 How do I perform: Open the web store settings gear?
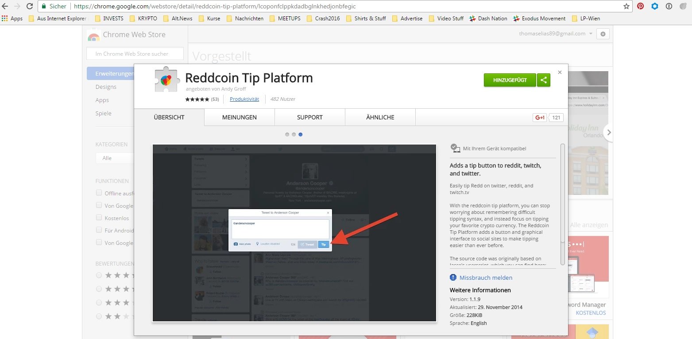tap(603, 34)
